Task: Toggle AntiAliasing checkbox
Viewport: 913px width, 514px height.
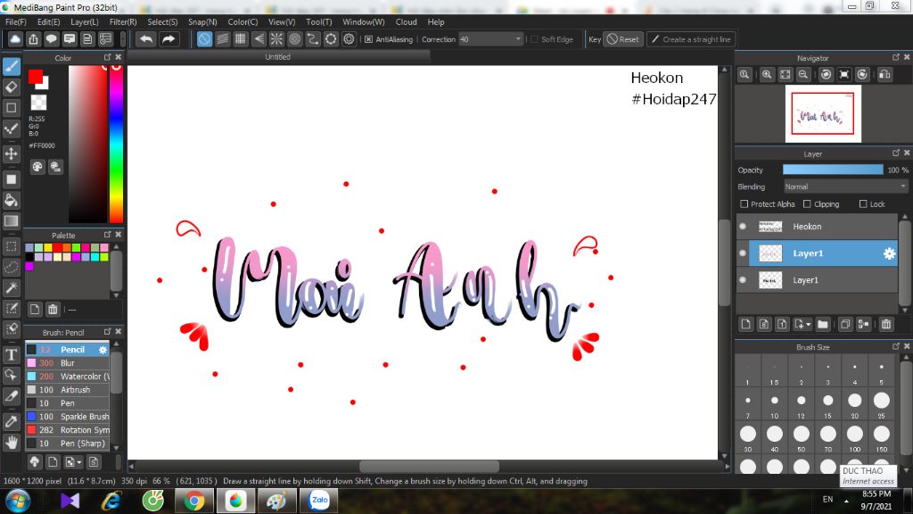Action: pyautogui.click(x=368, y=39)
